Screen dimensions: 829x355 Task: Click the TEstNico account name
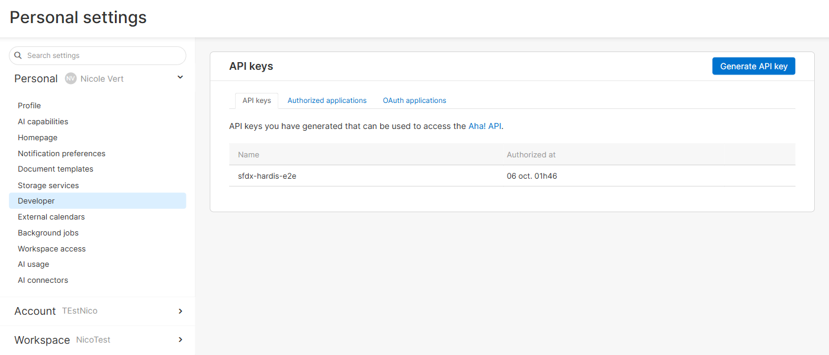point(80,311)
